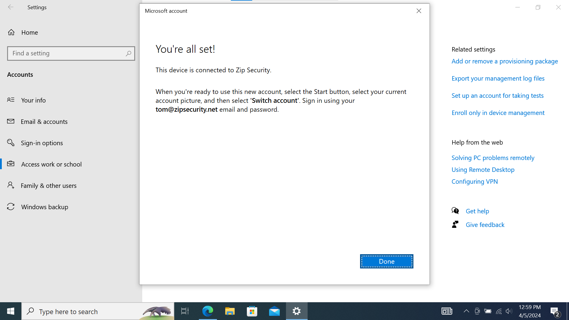This screenshot has height=320, width=569.
Task: Click the Settings back arrow
Action: pyautogui.click(x=11, y=7)
